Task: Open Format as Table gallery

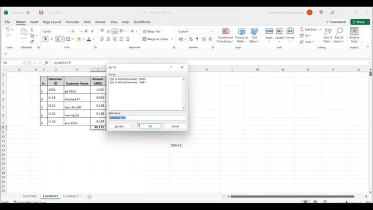Action: tap(242, 35)
